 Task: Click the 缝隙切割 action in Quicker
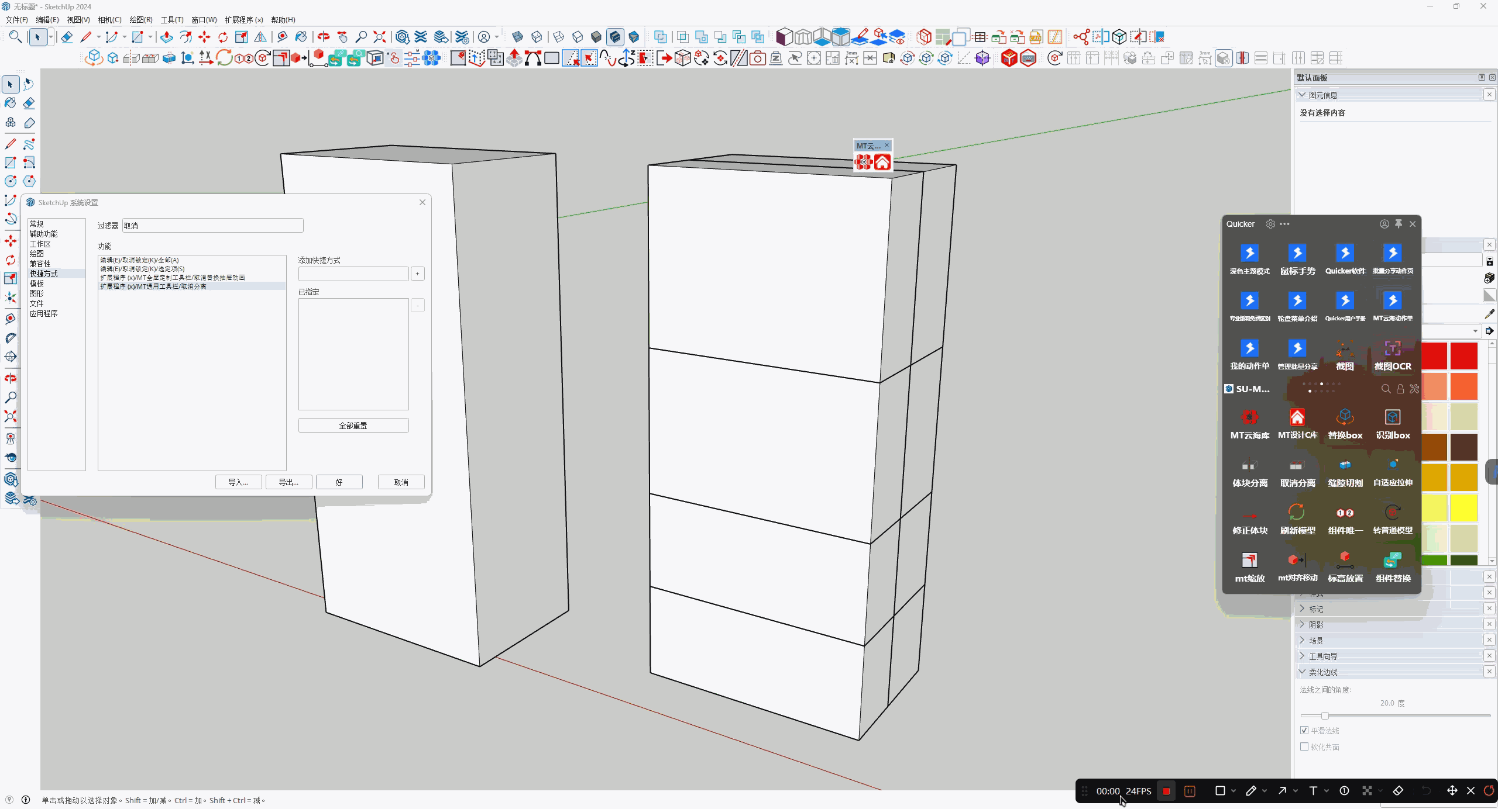click(1345, 473)
